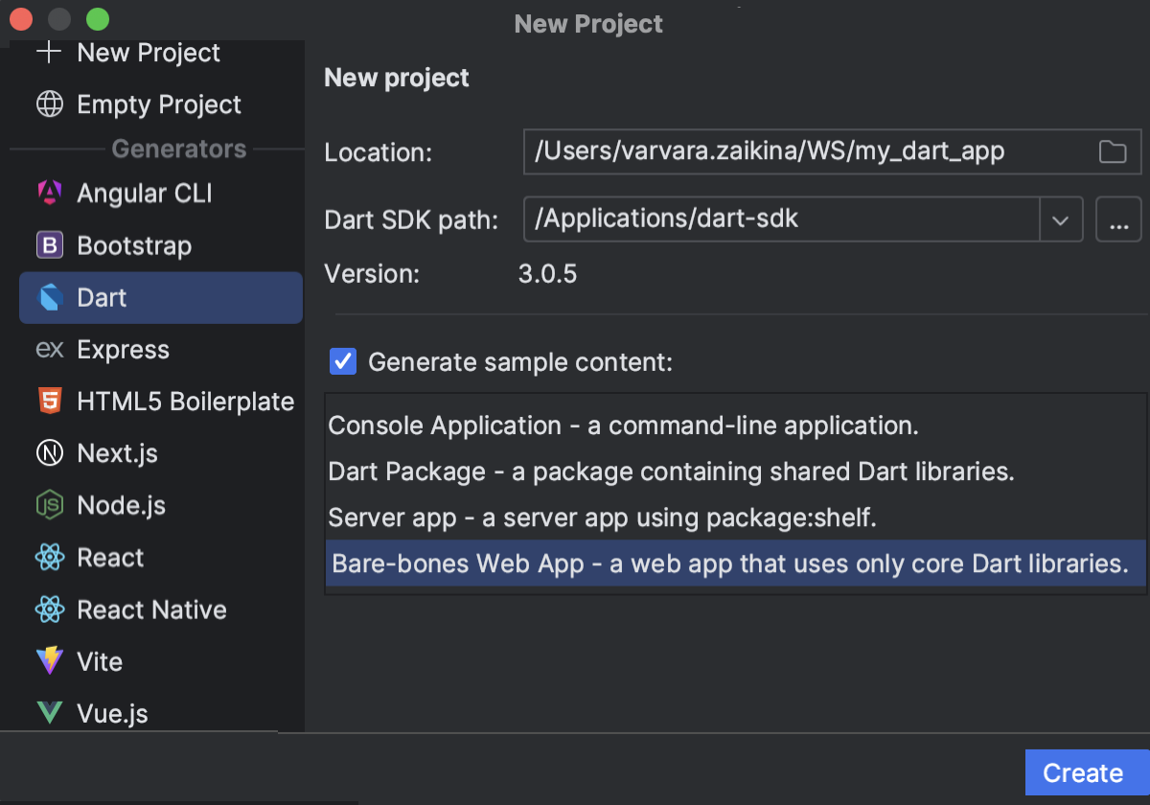
Task: Select the New Project sidebar entry
Action: coord(148,53)
